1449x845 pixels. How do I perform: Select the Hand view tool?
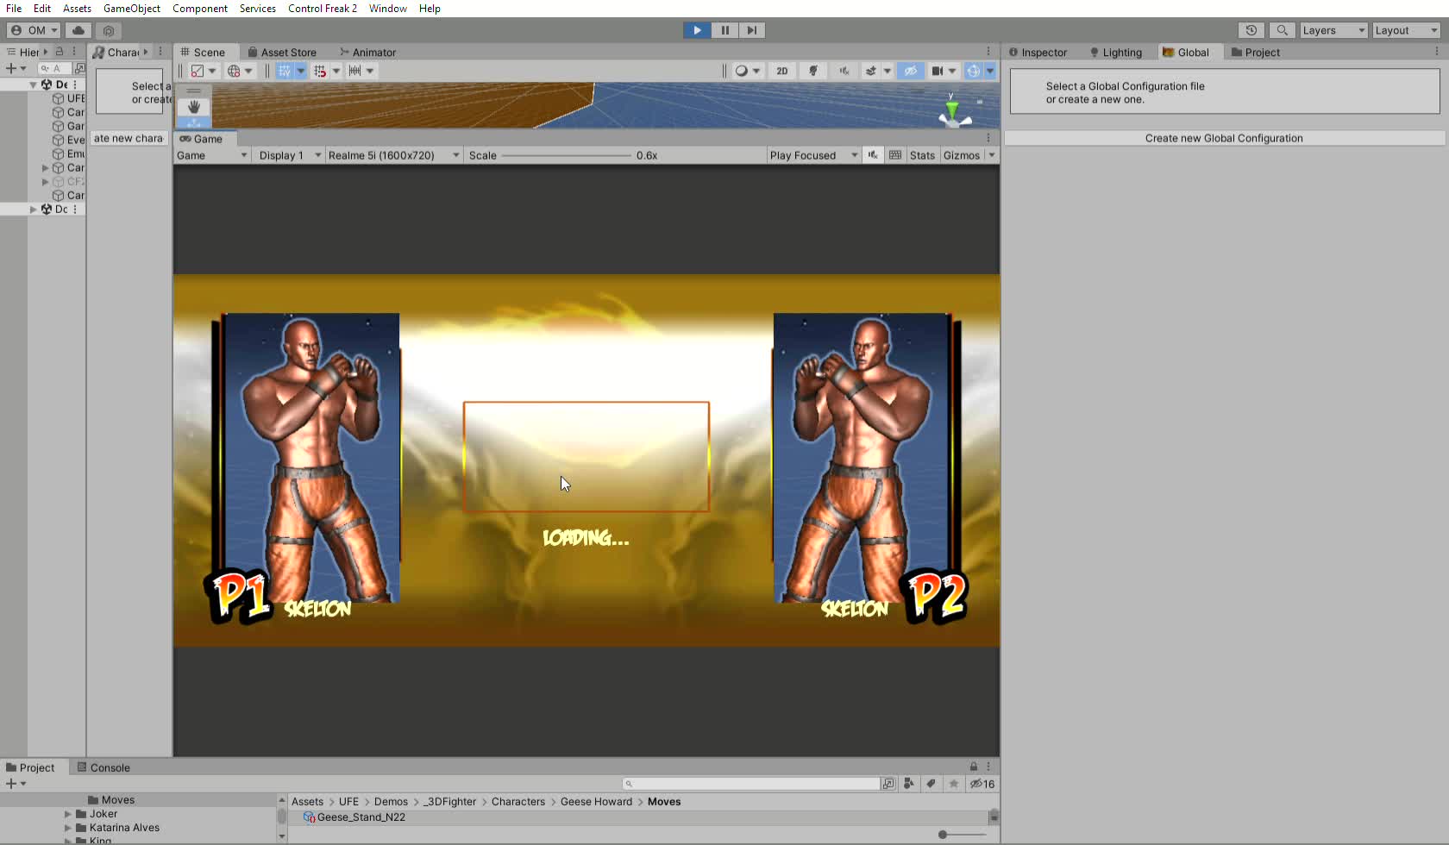pos(194,107)
